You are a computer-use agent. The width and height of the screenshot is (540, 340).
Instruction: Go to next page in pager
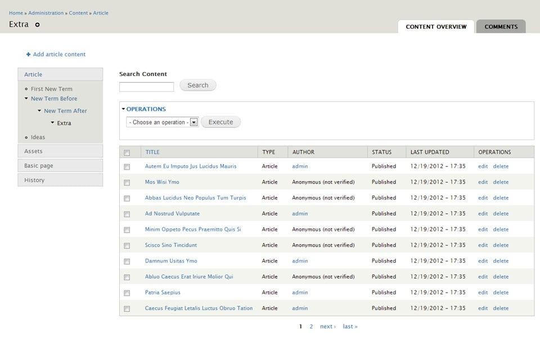pyautogui.click(x=327, y=326)
